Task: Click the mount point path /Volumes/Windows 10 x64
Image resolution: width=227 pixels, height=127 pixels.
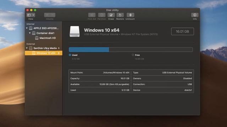Action: pos(116,73)
